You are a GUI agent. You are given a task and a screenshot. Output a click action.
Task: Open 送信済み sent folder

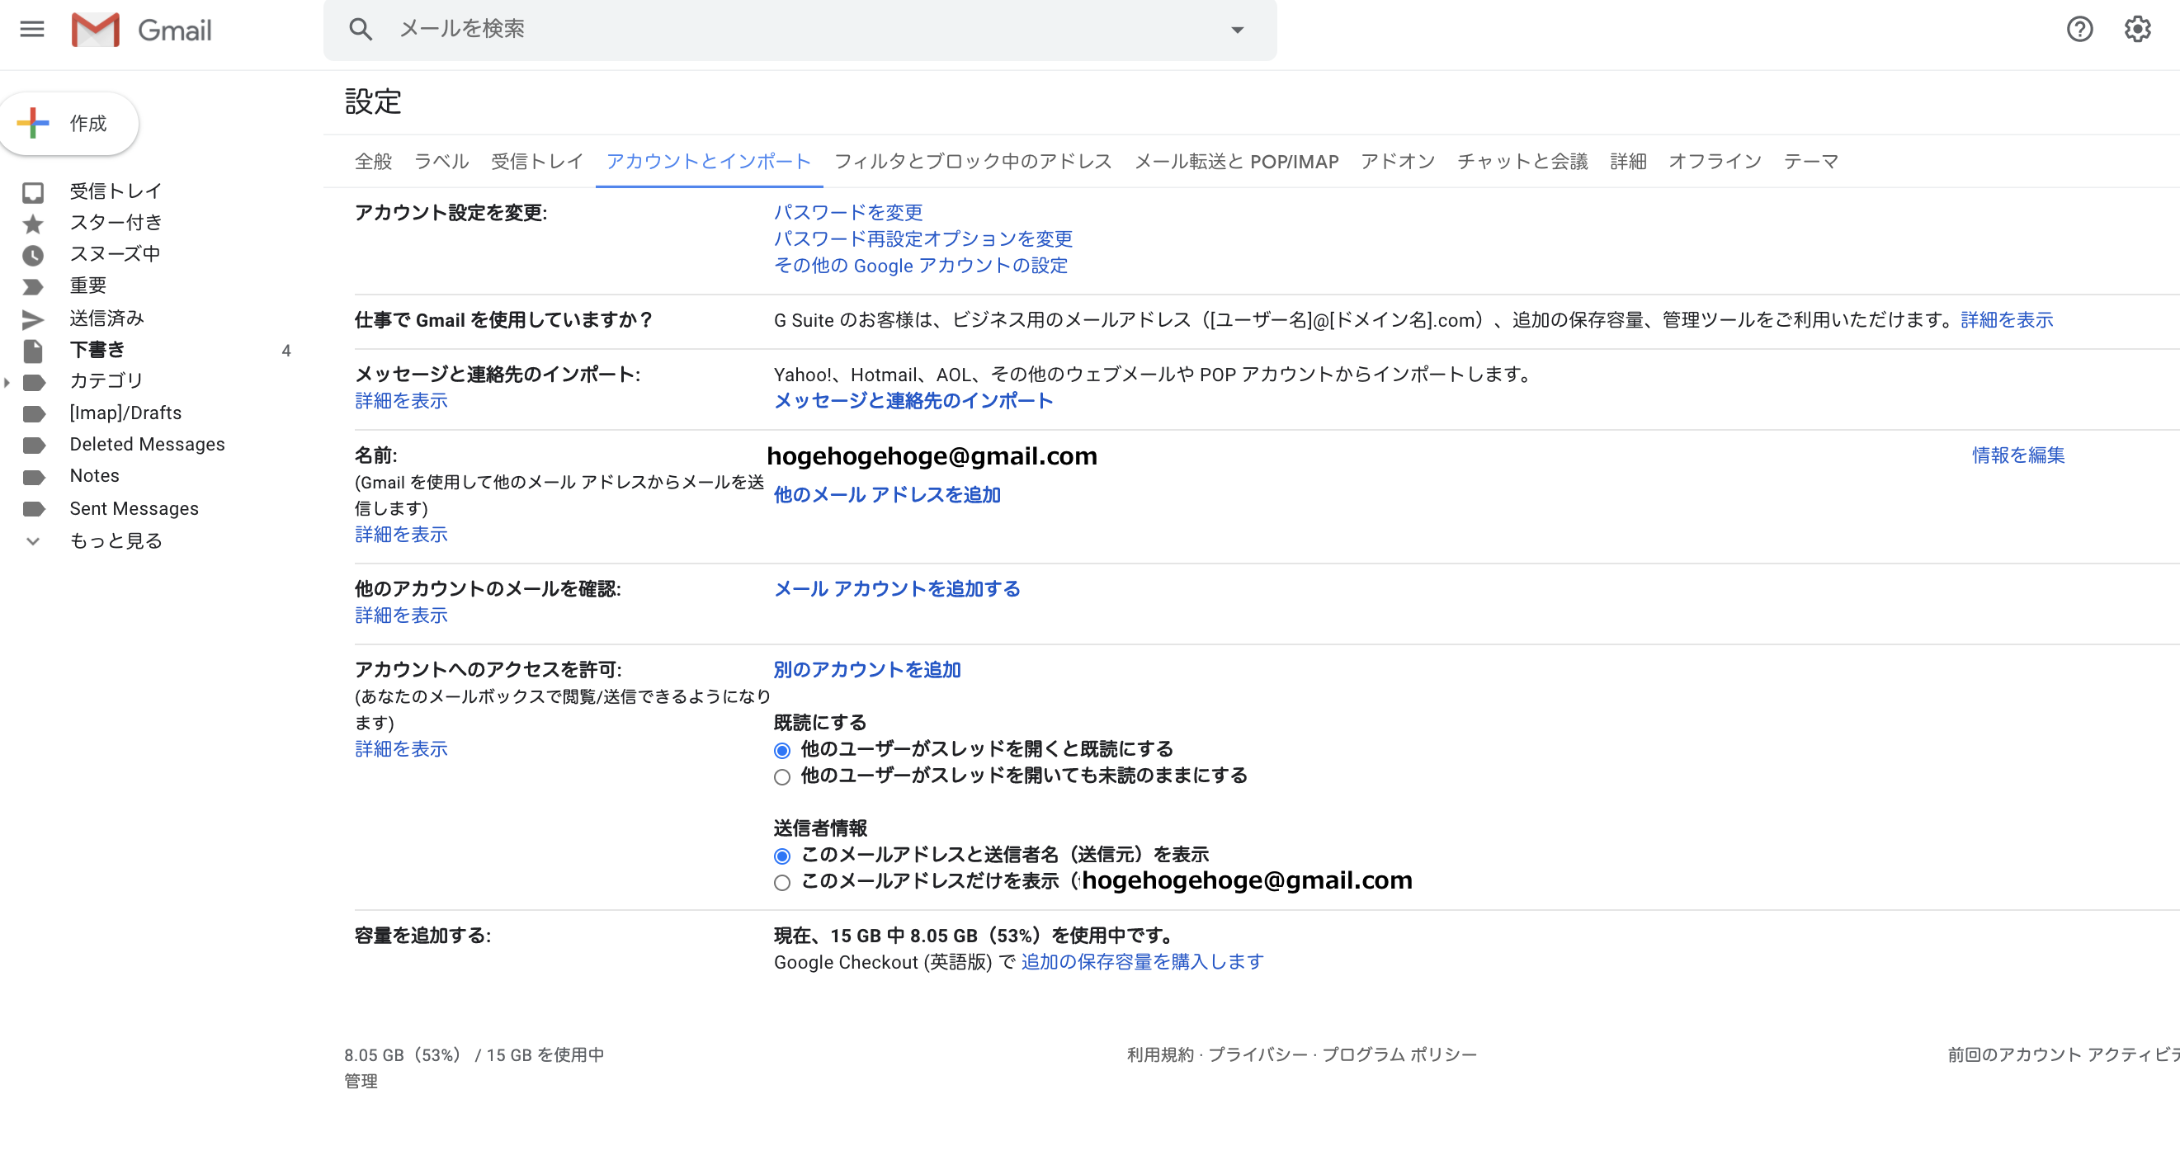[x=106, y=318]
